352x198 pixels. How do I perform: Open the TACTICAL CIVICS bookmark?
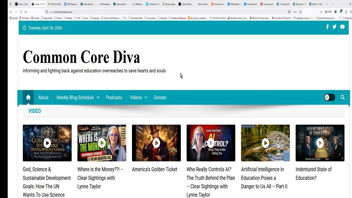218,18
